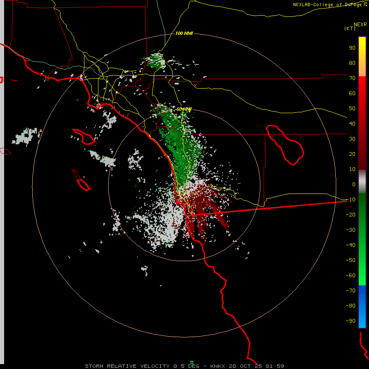Click the -50 value on velocity scale

(x=351, y=260)
